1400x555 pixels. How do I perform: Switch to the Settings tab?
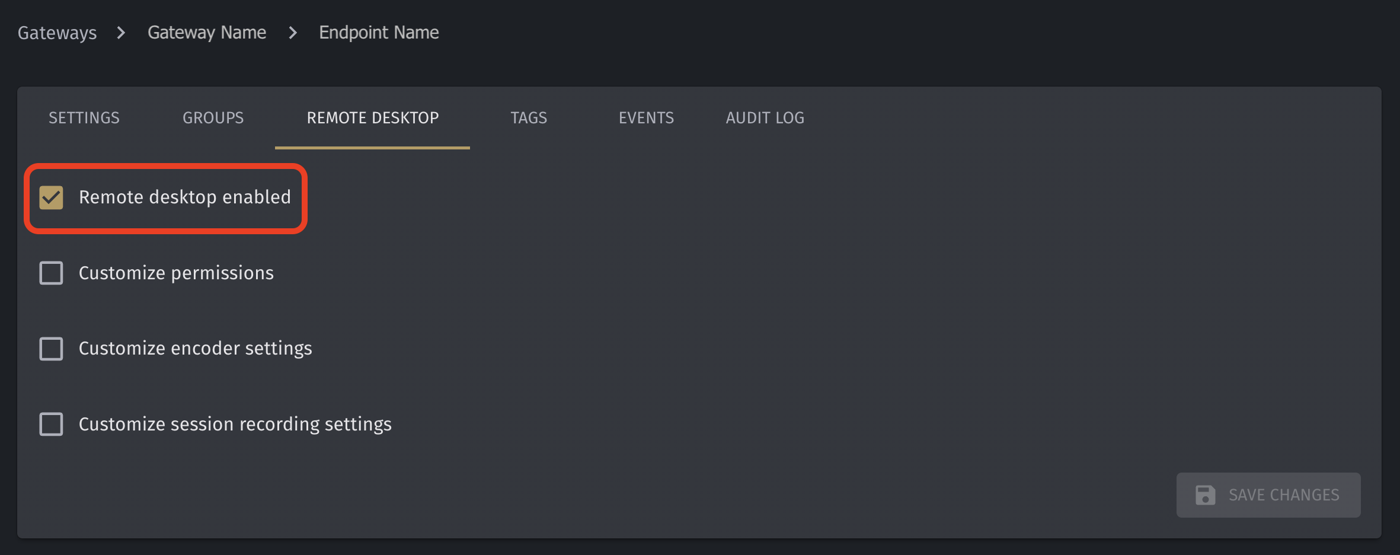click(x=84, y=118)
